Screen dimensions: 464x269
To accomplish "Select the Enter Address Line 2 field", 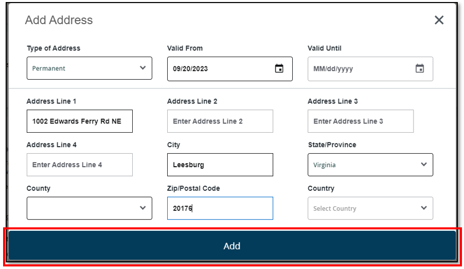I will click(x=220, y=121).
